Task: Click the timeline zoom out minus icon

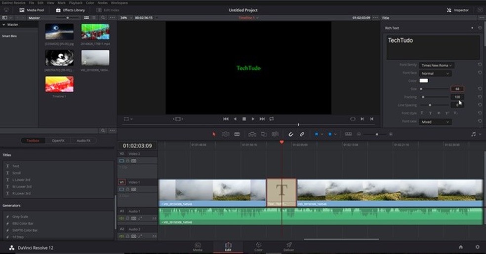Action: click(x=359, y=134)
